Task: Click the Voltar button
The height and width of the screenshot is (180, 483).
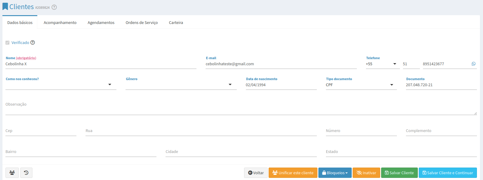Action: click(256, 173)
